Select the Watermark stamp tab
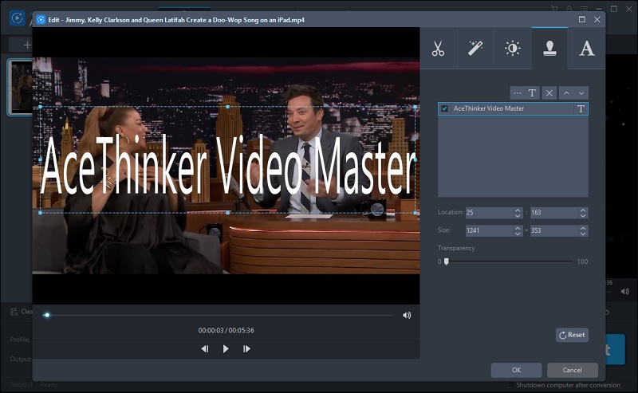This screenshot has width=638, height=393. 549,49
